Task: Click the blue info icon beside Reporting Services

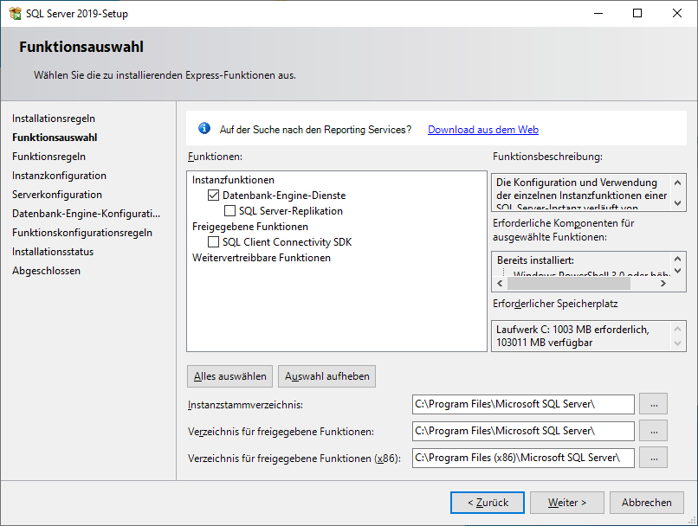Action: [204, 129]
